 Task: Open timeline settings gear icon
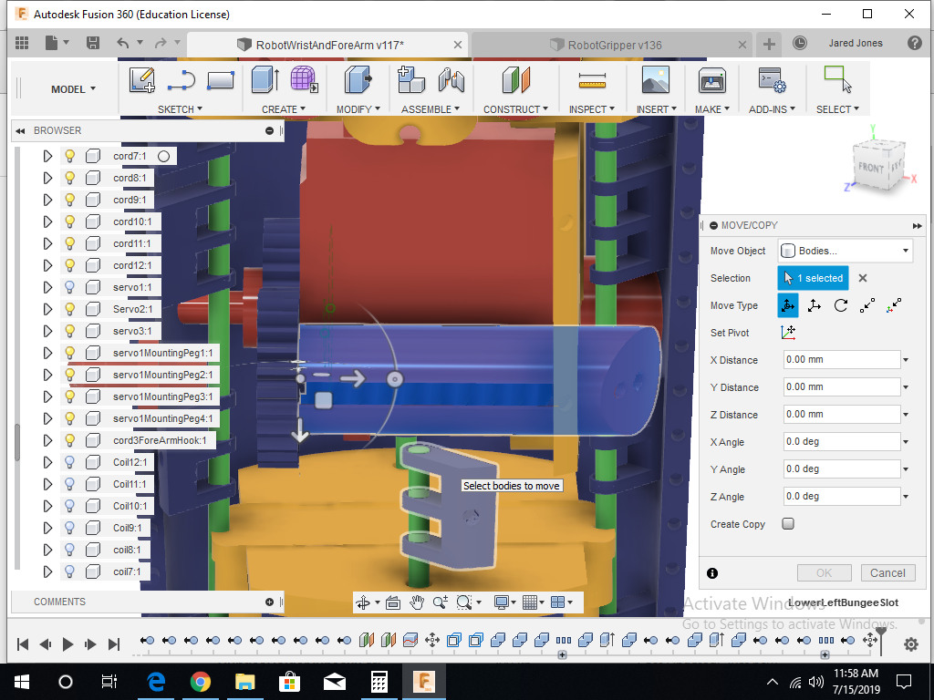point(911,644)
